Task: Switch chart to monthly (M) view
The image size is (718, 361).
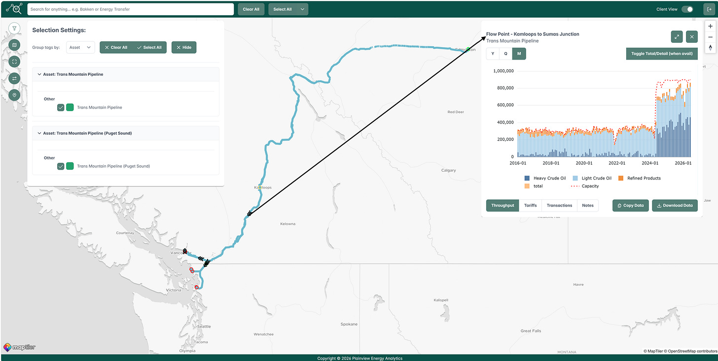Action: click(x=519, y=54)
